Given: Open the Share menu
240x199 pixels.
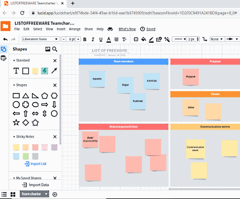Looking at the screenshot, I should (89, 29).
